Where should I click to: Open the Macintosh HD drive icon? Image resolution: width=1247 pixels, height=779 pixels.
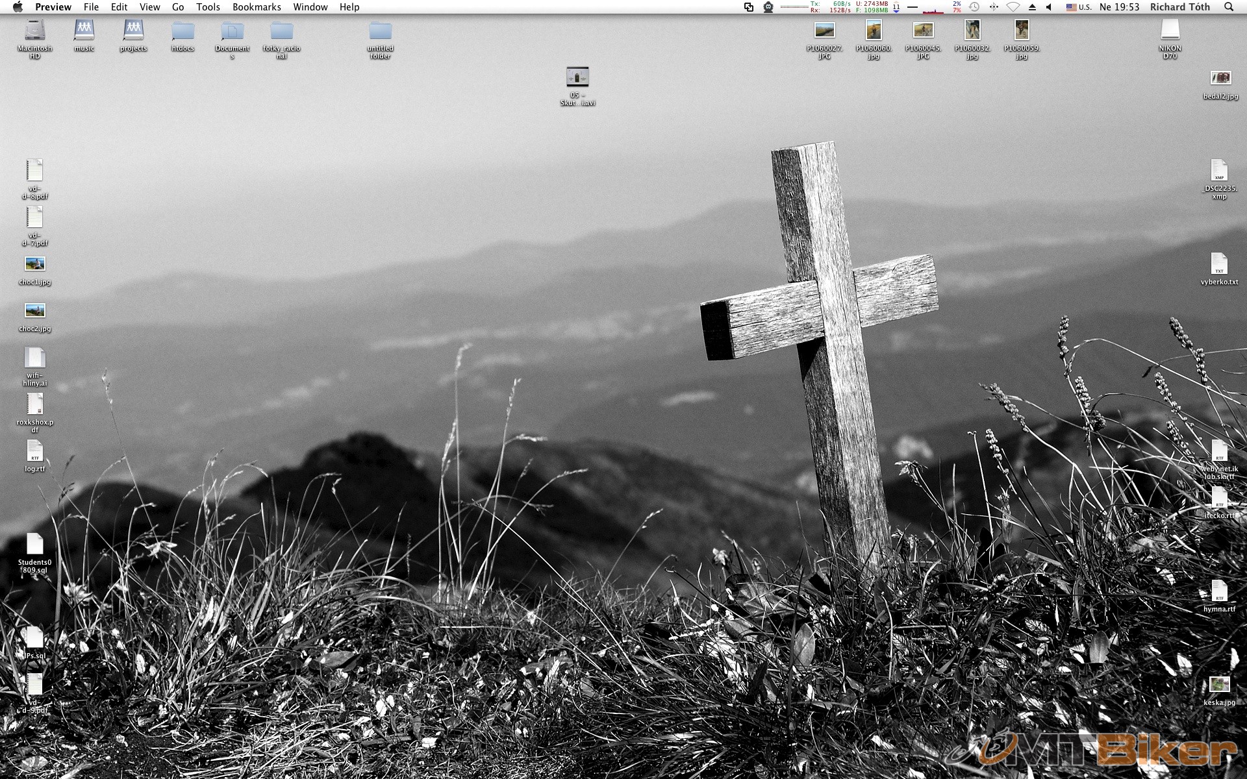click(34, 31)
